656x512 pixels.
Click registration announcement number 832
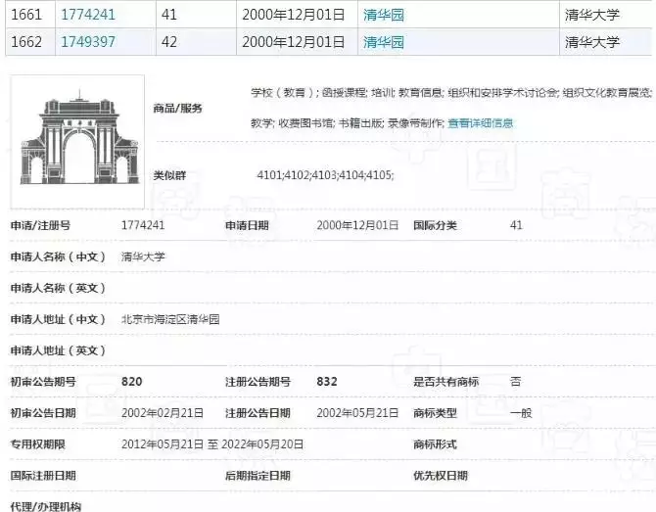click(x=327, y=382)
